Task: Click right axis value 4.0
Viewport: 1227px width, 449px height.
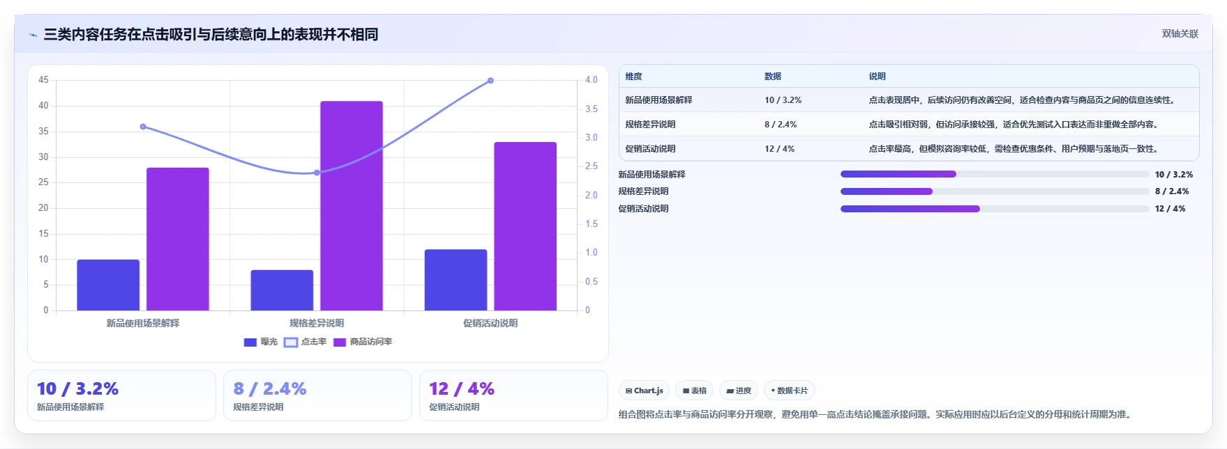Action: [592, 80]
